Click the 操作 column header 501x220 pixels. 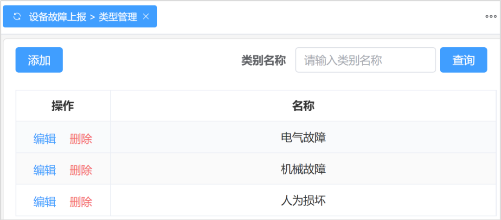point(63,106)
